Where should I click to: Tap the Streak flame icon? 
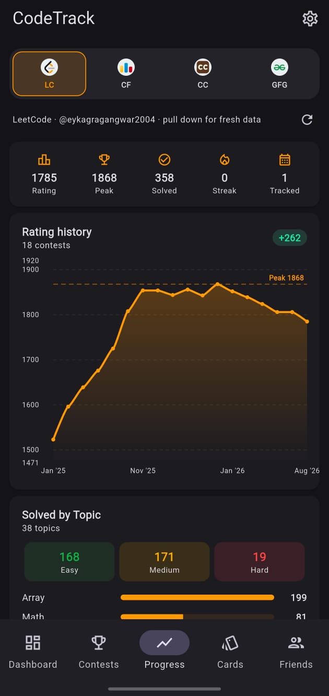[x=225, y=160]
